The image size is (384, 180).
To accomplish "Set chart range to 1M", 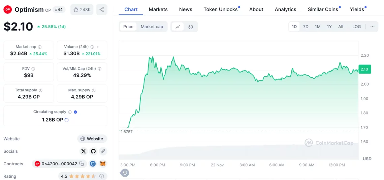I will pyautogui.click(x=318, y=27).
